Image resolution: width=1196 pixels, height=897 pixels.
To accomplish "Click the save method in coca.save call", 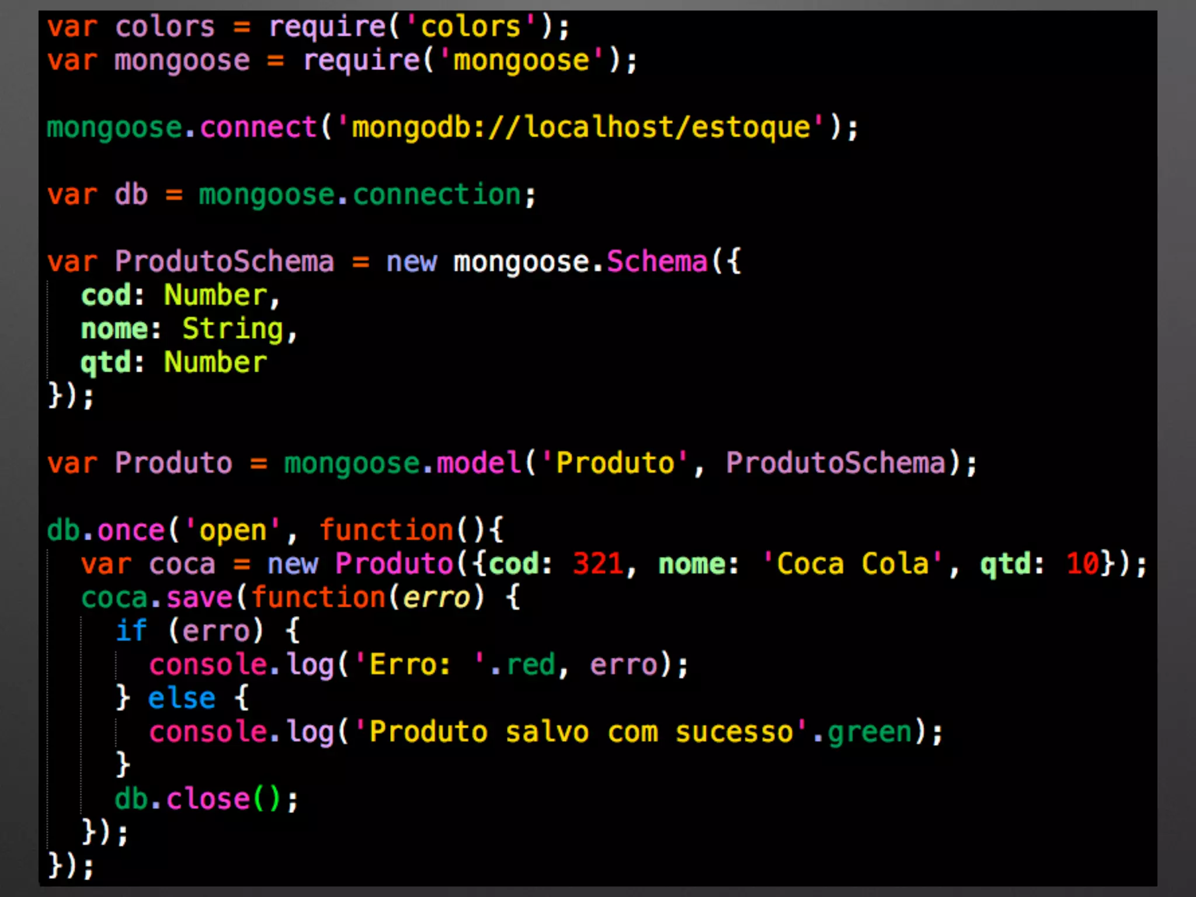I will pos(199,598).
